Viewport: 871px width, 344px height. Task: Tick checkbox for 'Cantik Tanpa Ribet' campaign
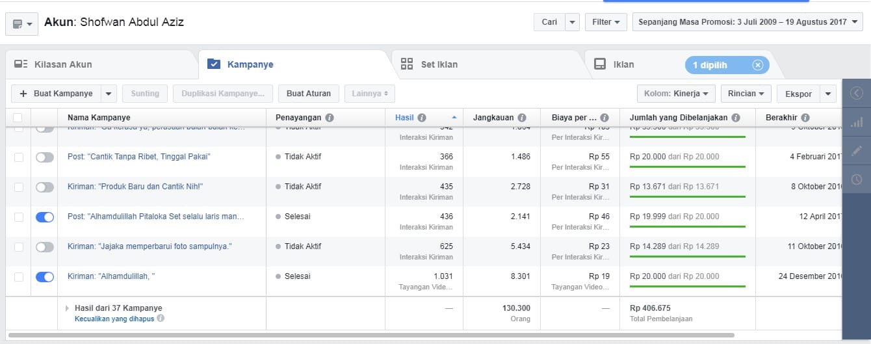pos(19,157)
